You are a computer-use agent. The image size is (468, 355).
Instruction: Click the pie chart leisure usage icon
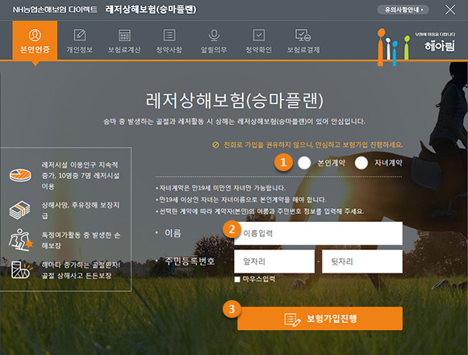[20, 175]
